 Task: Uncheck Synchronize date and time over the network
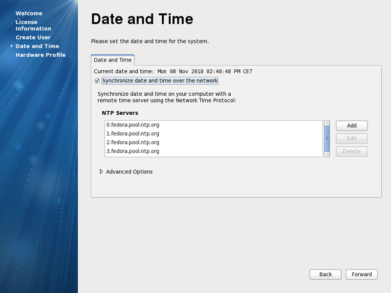(x=97, y=81)
